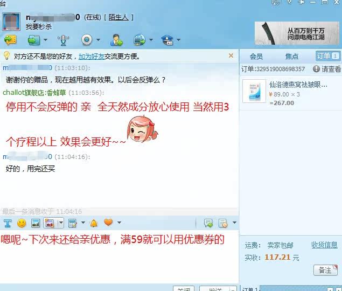This screenshot has height=291, width=342.
Task: Start video chat with webcam icon
Action: pos(87,40)
